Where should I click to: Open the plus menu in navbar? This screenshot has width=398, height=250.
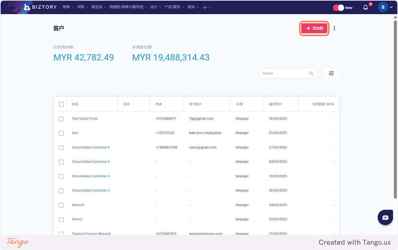(206, 7)
